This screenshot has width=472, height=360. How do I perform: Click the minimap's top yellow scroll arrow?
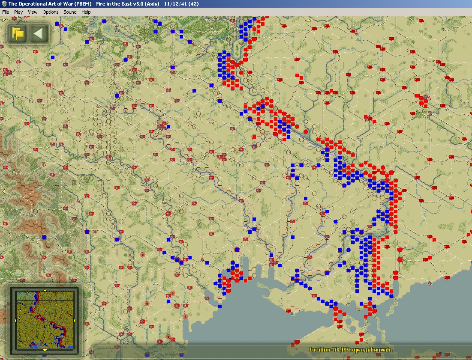(45, 290)
